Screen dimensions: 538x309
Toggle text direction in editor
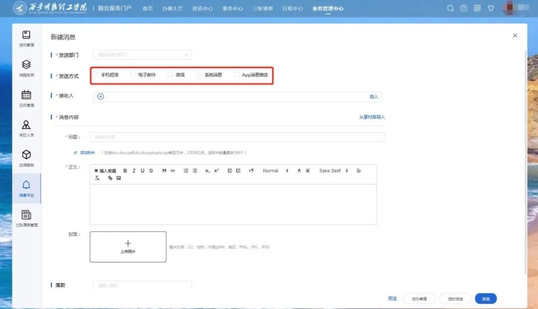tap(251, 171)
